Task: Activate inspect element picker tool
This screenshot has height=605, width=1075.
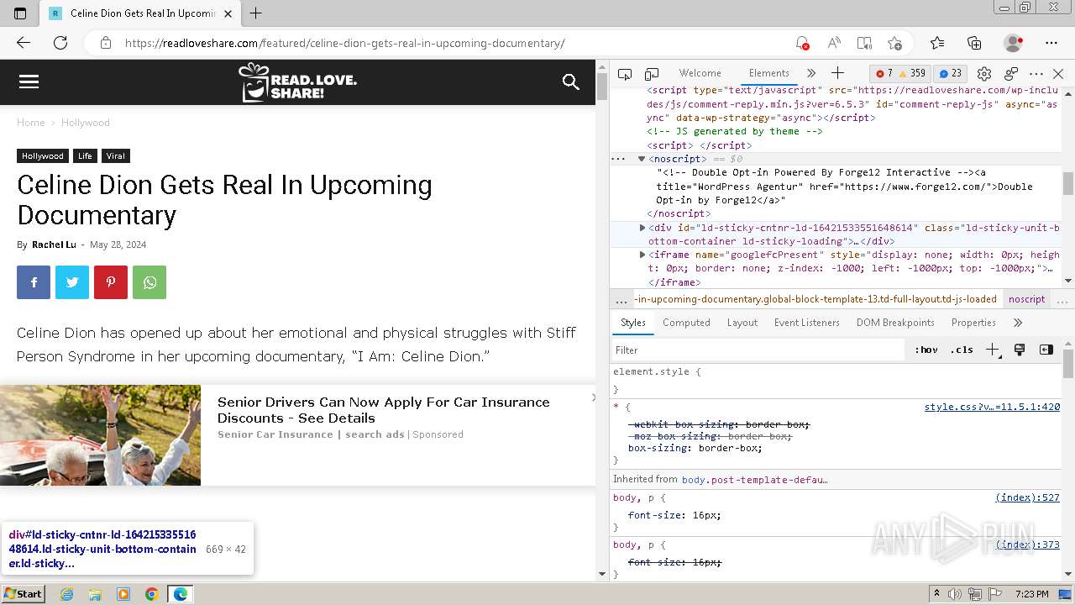Action: (625, 74)
